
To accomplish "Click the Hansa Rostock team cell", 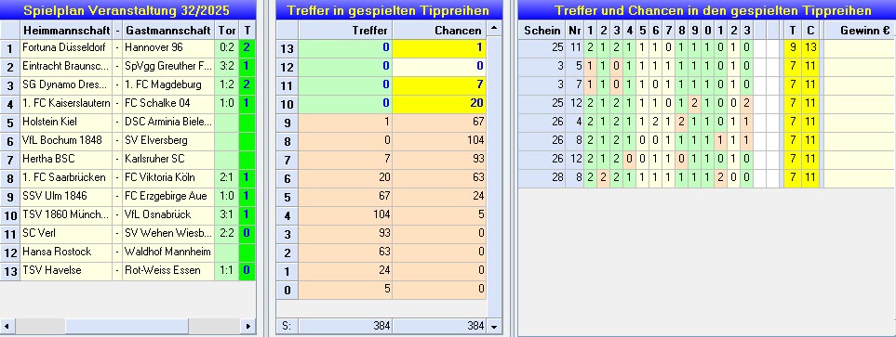I will click(x=66, y=252).
